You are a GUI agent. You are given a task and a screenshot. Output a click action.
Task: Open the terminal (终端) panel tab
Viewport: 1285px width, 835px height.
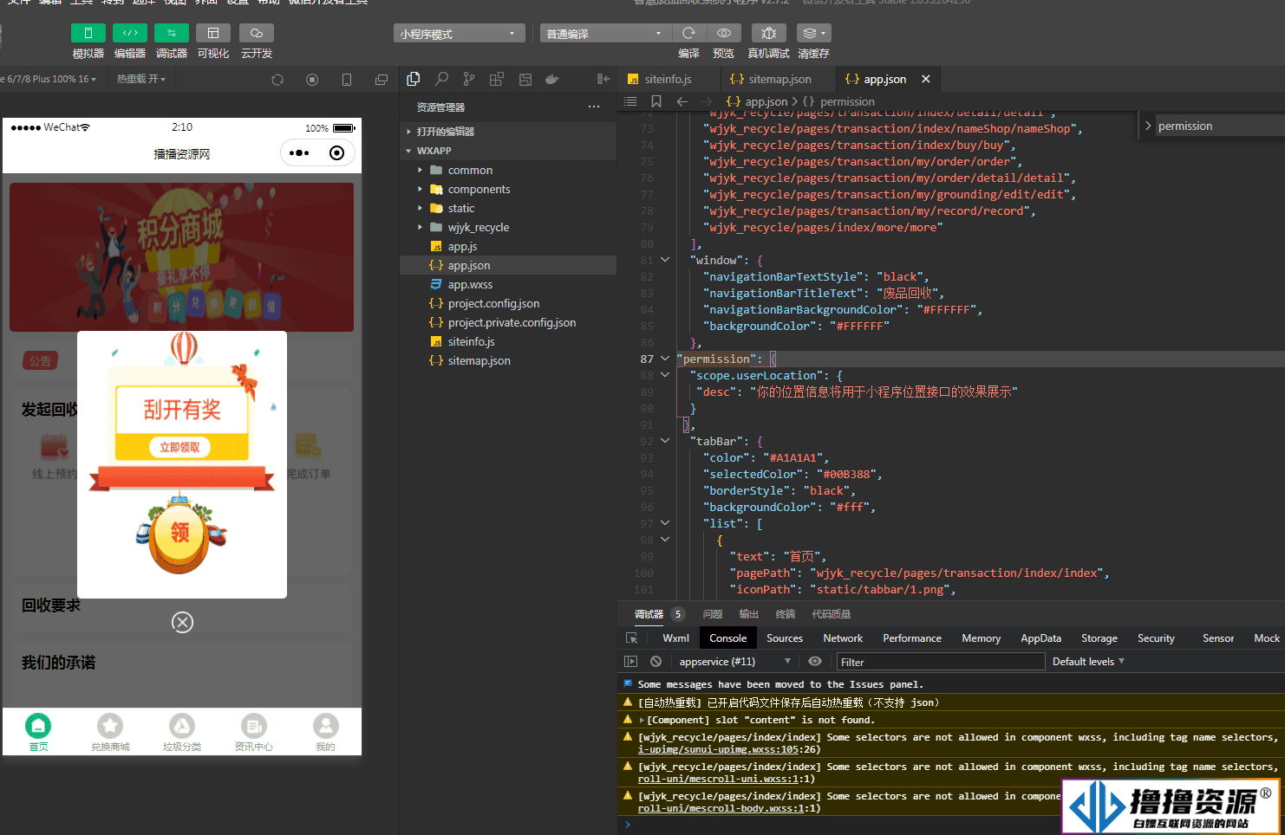pyautogui.click(x=786, y=614)
